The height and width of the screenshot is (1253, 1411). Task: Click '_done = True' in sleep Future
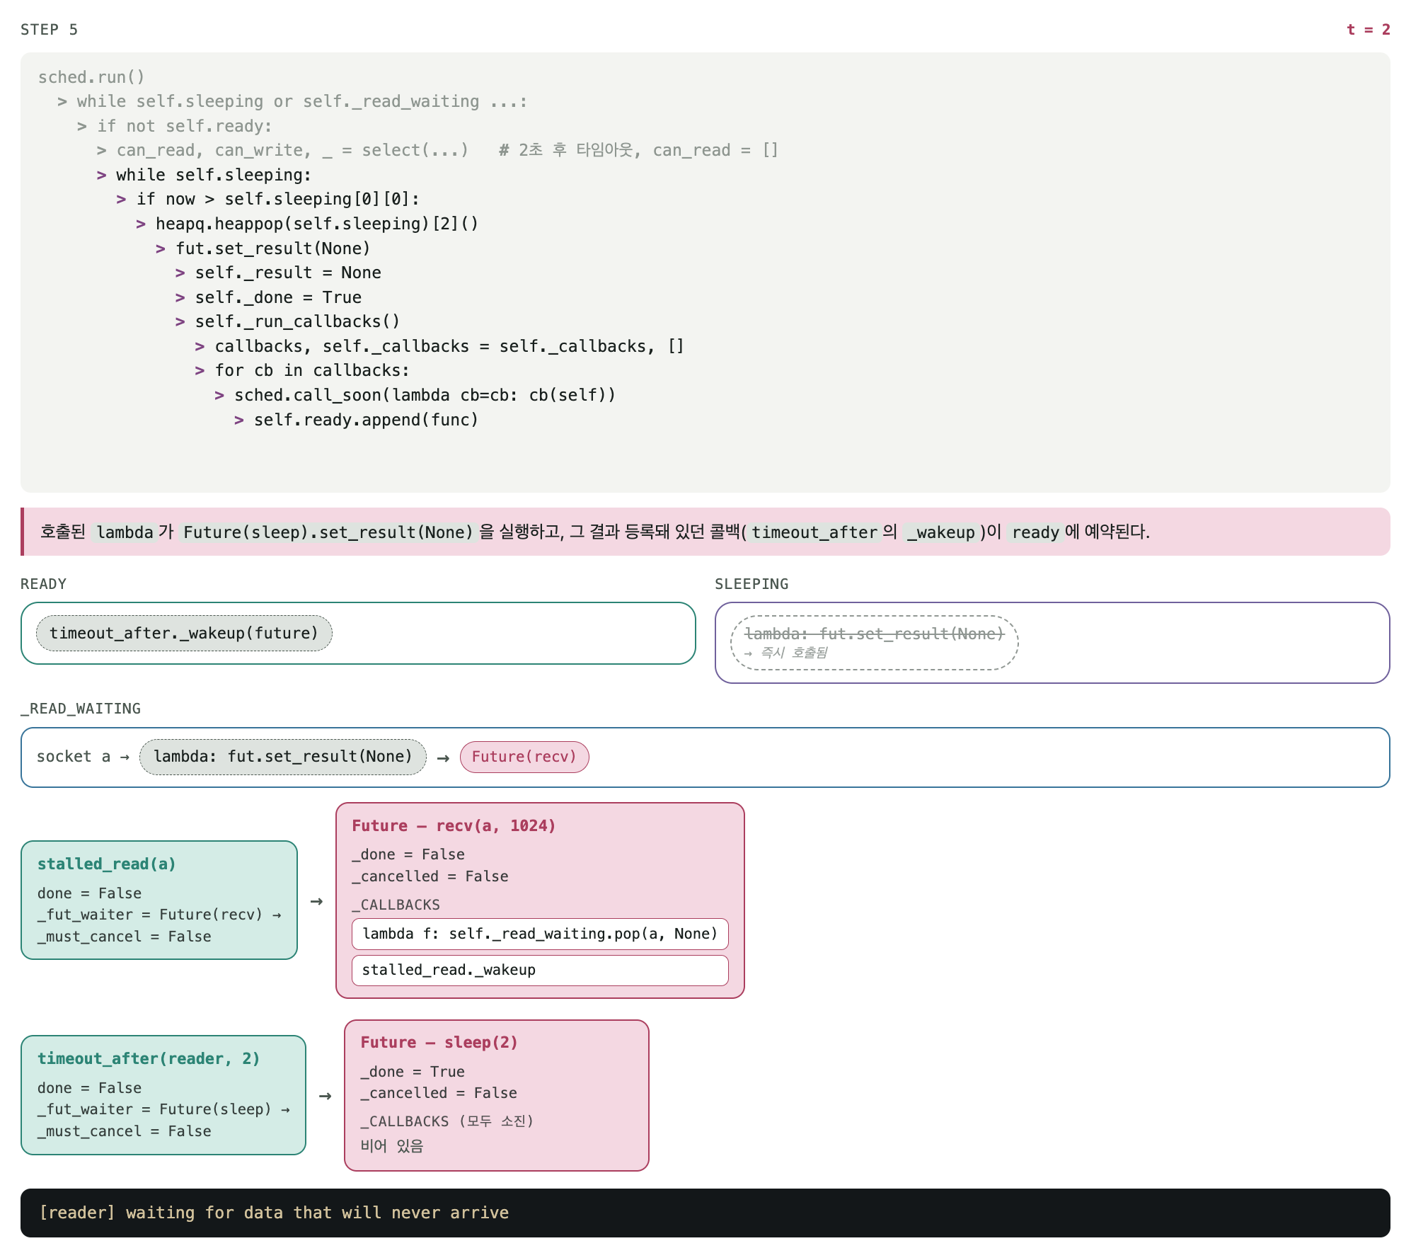click(413, 1072)
